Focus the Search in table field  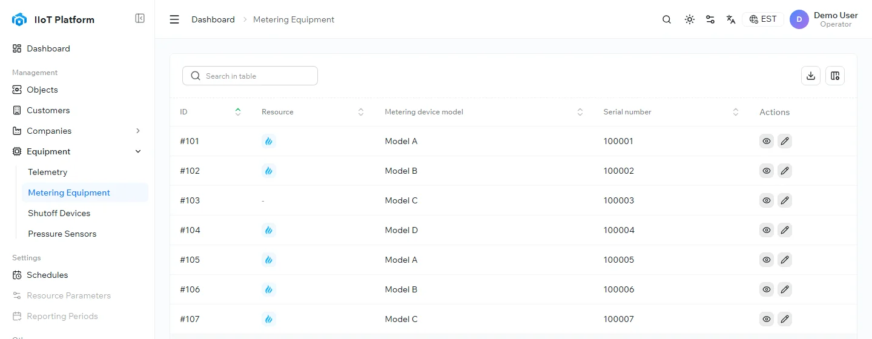click(250, 76)
